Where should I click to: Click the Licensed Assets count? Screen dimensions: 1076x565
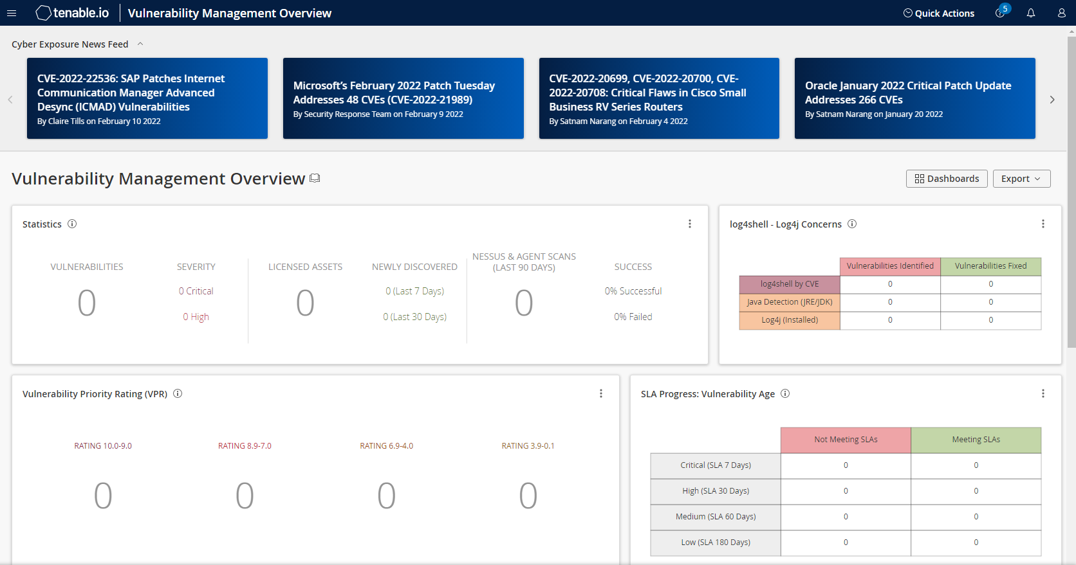tap(305, 303)
